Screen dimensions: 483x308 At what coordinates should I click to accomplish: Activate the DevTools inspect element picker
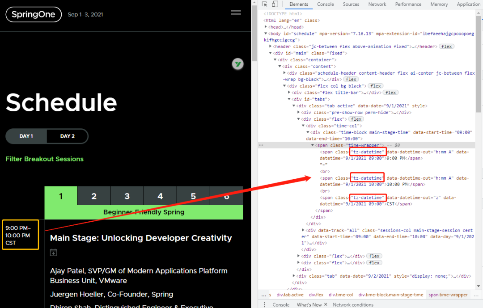coord(265,4)
